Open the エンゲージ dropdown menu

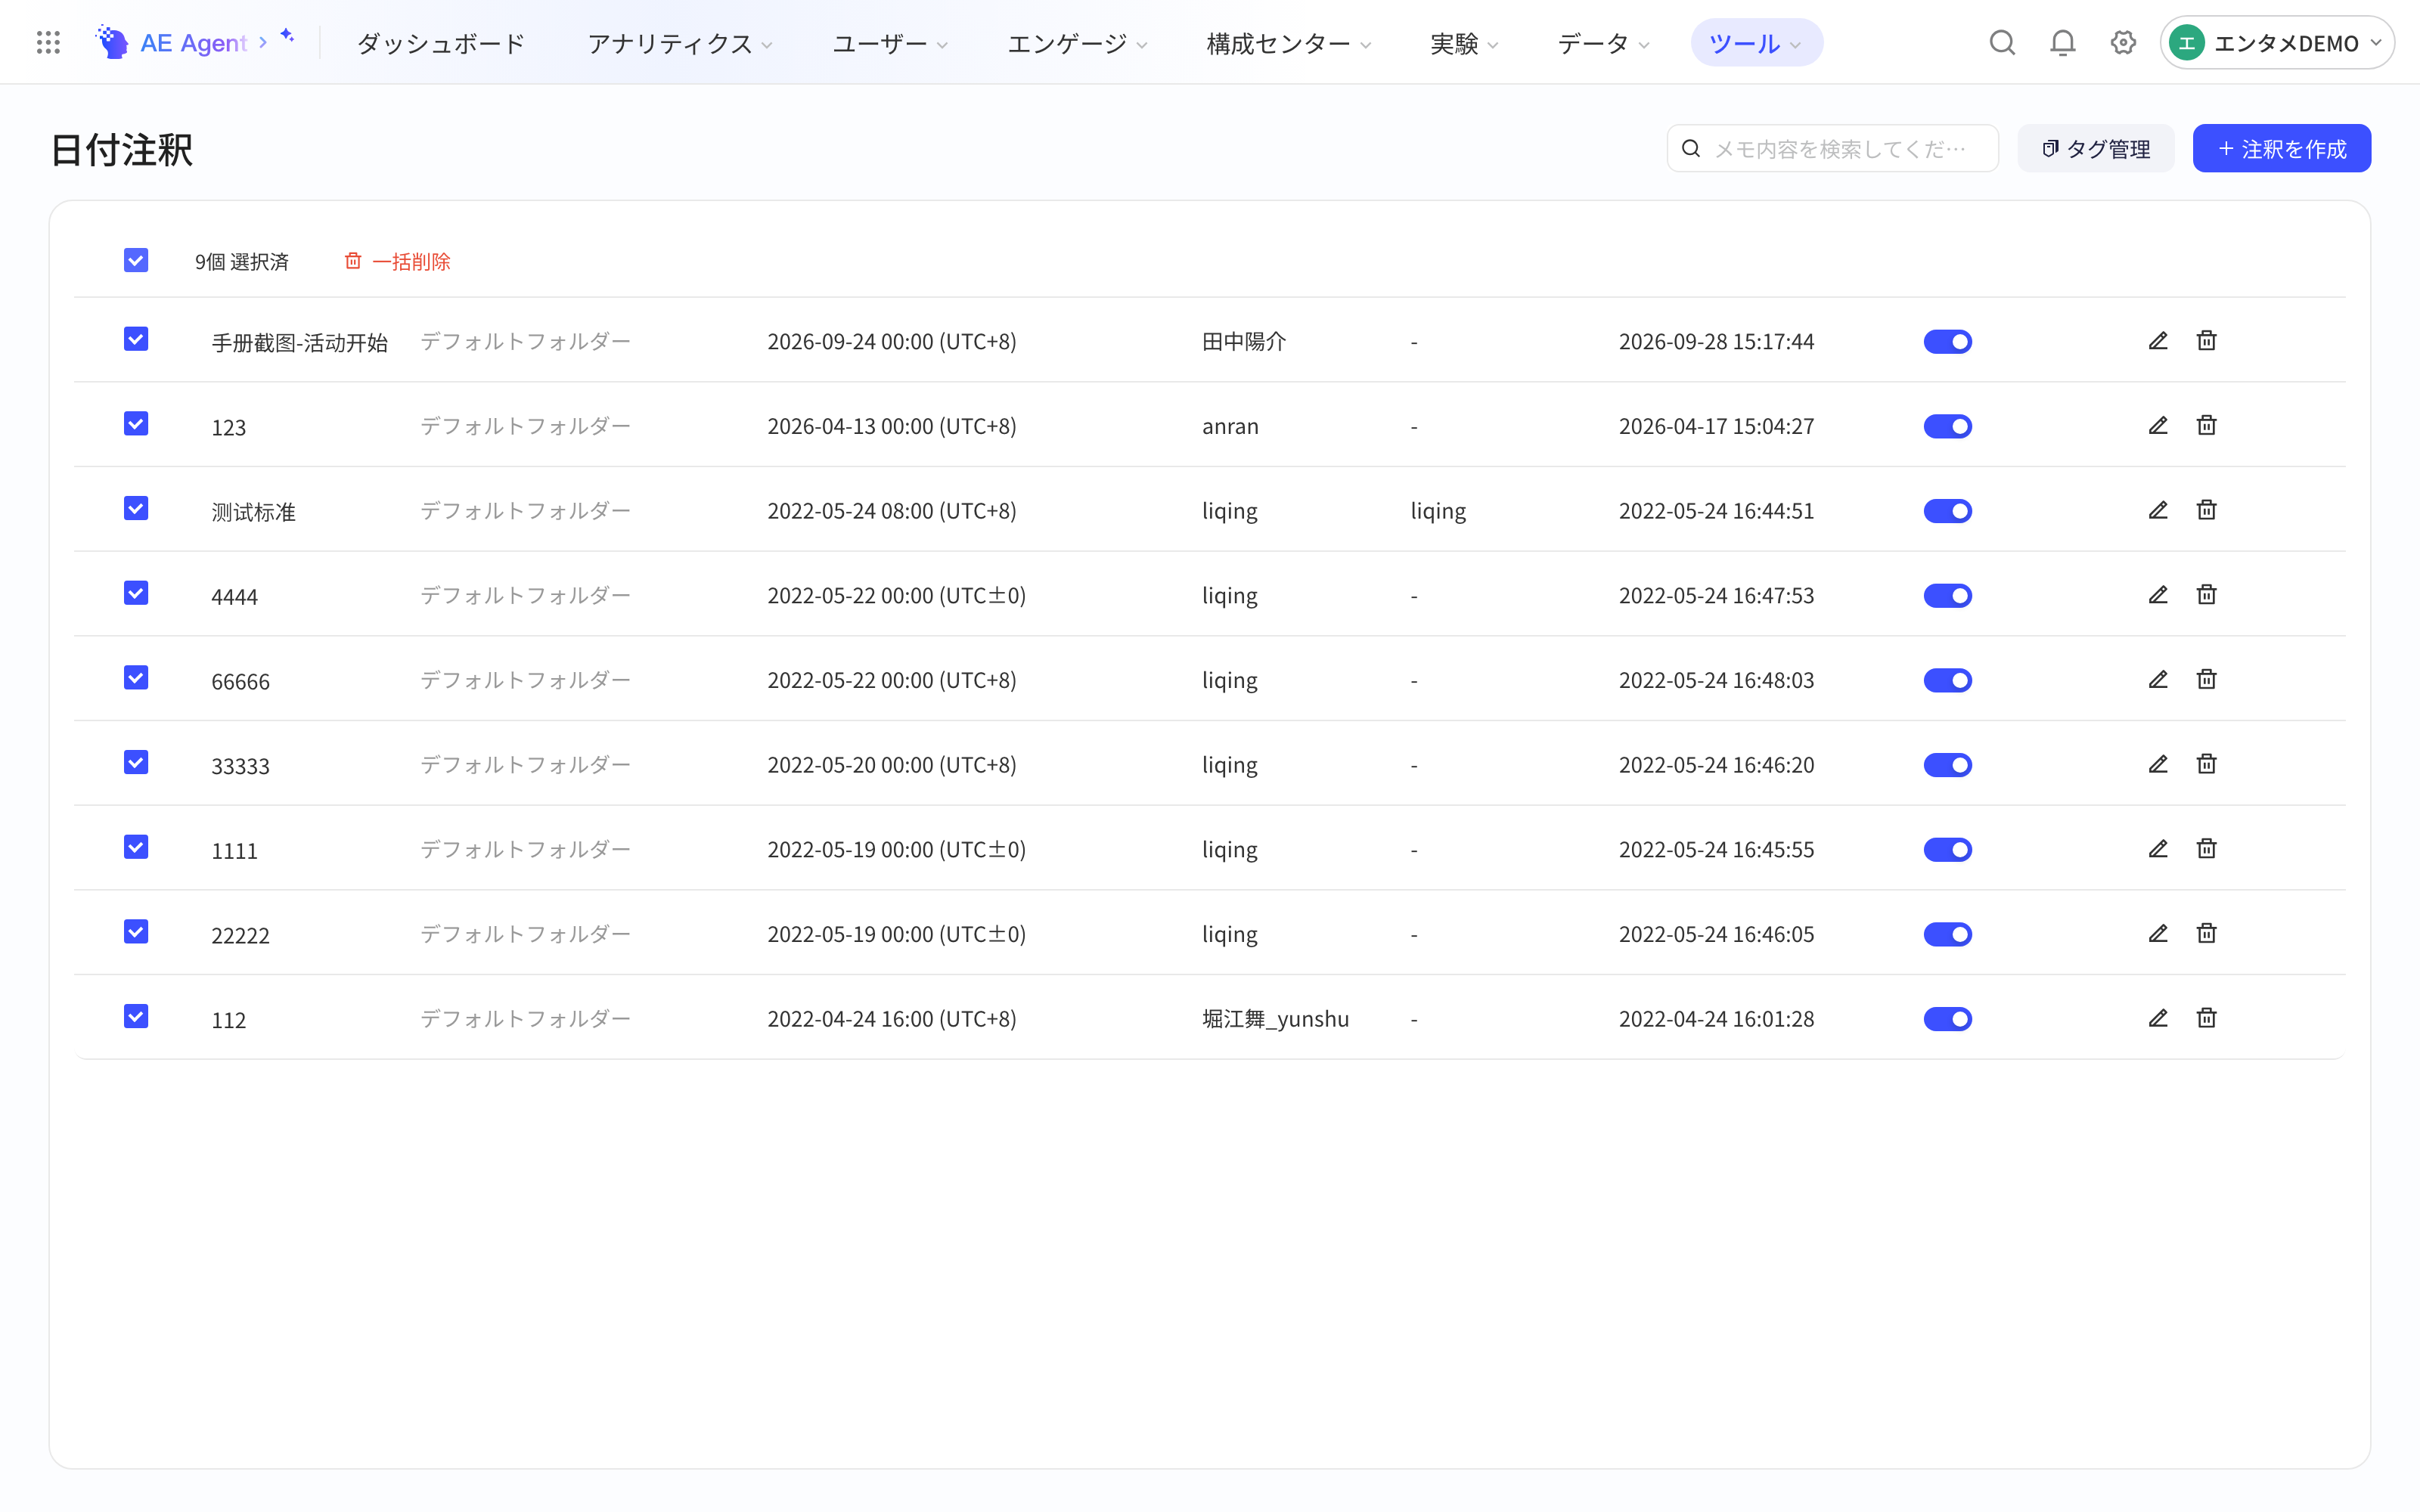pyautogui.click(x=1077, y=43)
